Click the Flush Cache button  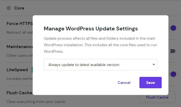click(x=157, y=97)
